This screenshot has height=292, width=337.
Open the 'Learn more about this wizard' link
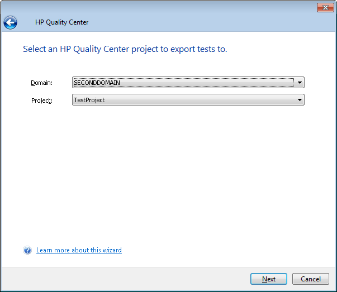[79, 250]
